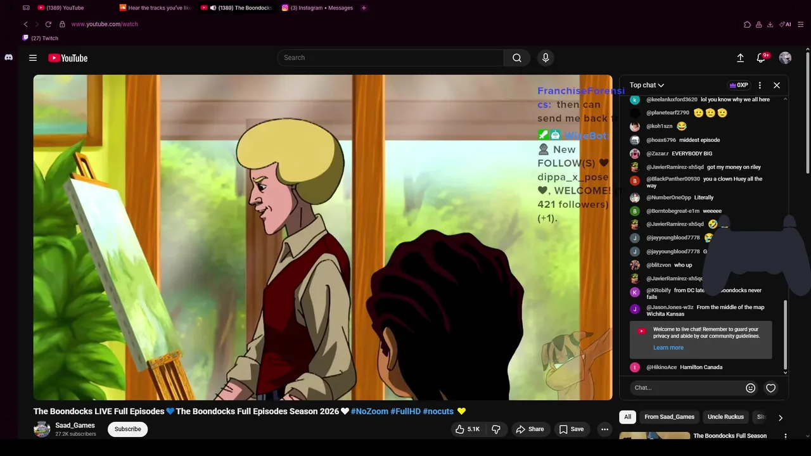The height and width of the screenshot is (456, 811).
Task: Open the browser profile icon
Action: 758,24
